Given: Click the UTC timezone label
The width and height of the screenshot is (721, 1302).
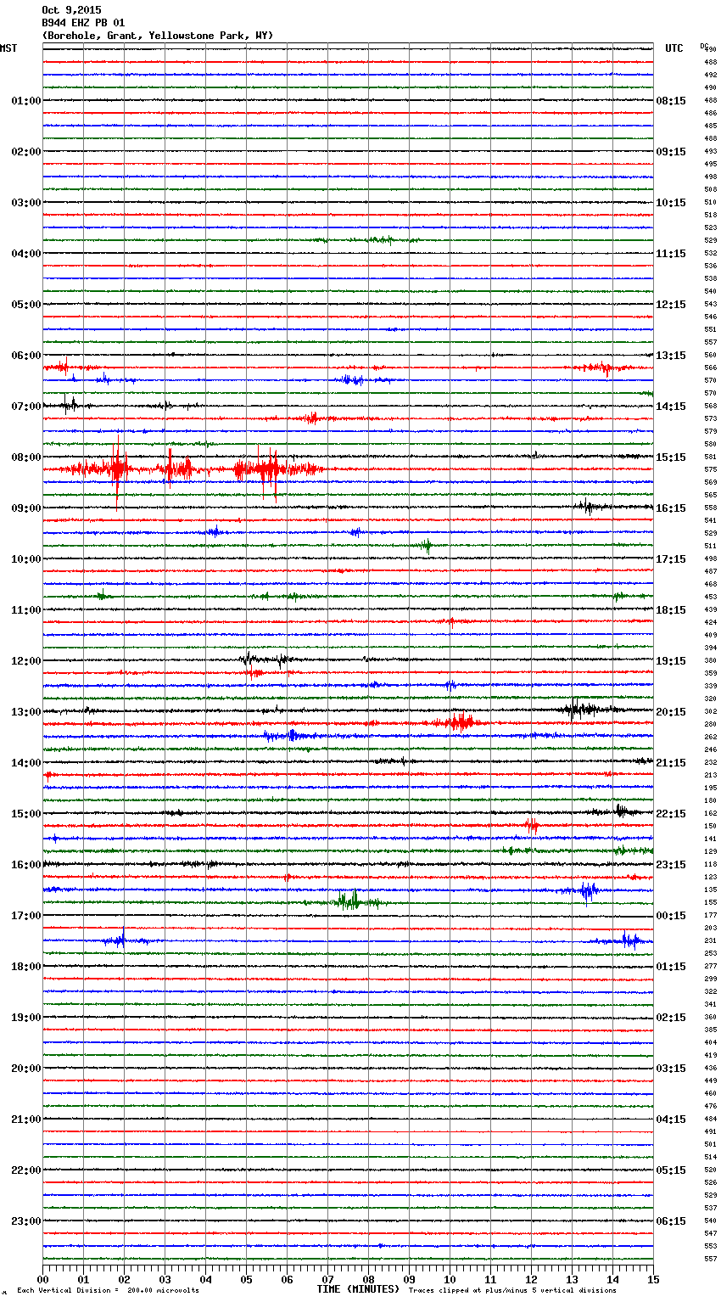Looking at the screenshot, I should point(673,48).
